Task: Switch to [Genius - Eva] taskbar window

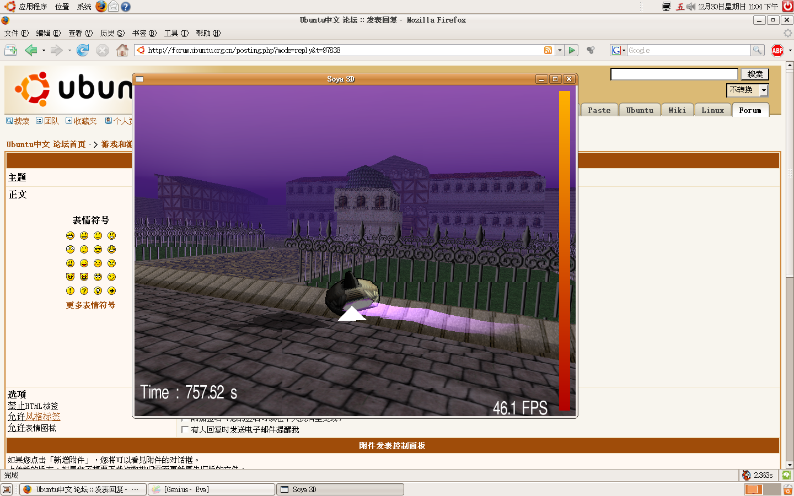Action: (x=212, y=489)
